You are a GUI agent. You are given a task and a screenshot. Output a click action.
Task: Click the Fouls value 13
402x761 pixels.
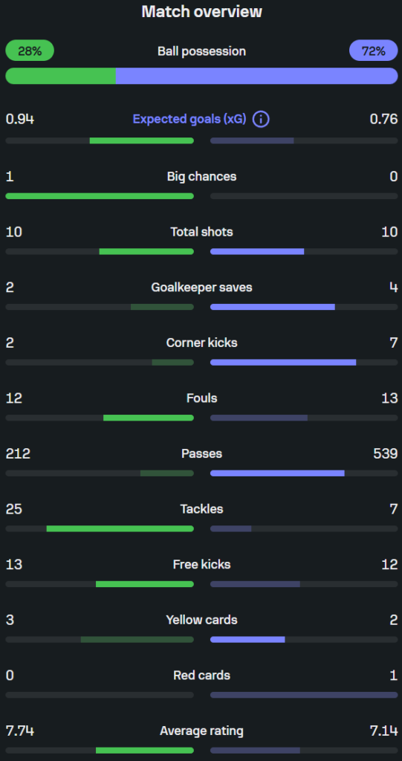coord(389,398)
